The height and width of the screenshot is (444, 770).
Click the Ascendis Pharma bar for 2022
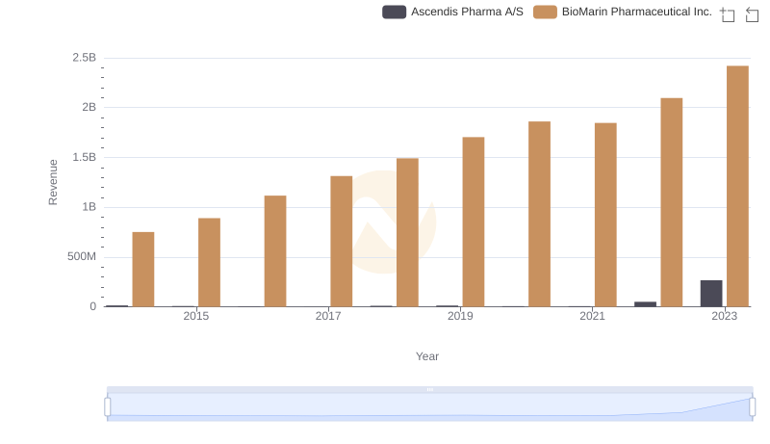[645, 304]
